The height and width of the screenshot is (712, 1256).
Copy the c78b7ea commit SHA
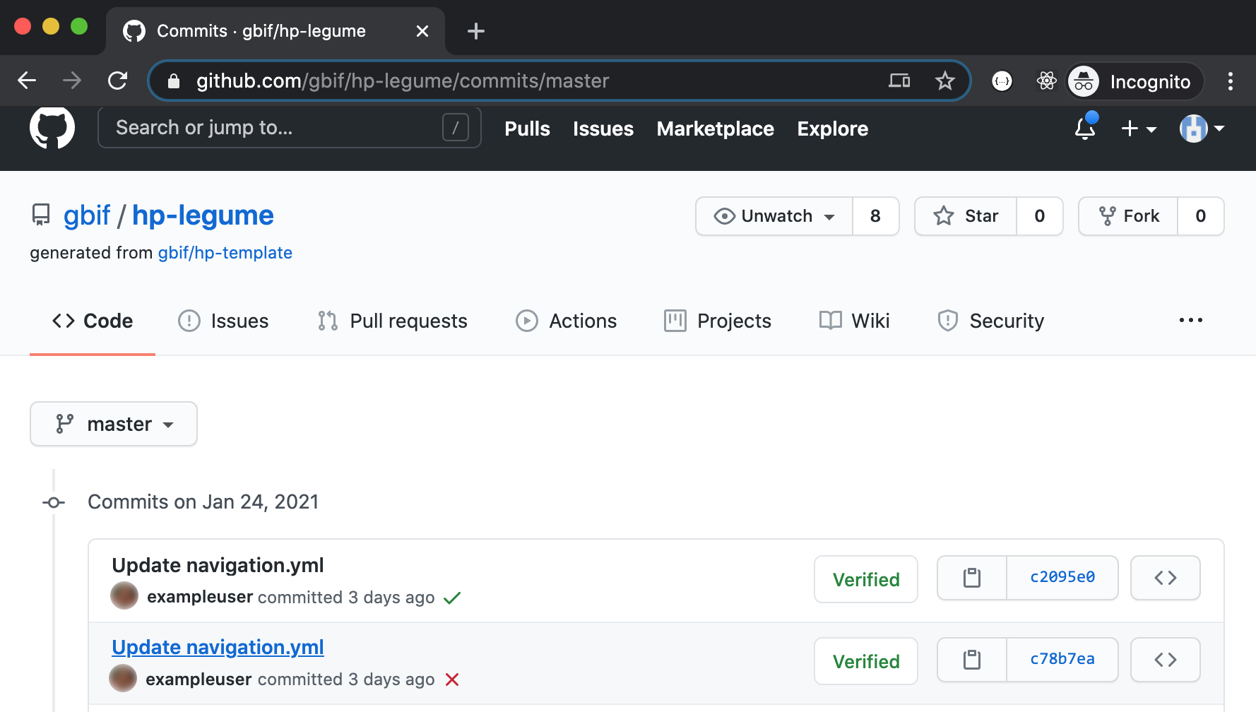pyautogui.click(x=971, y=660)
